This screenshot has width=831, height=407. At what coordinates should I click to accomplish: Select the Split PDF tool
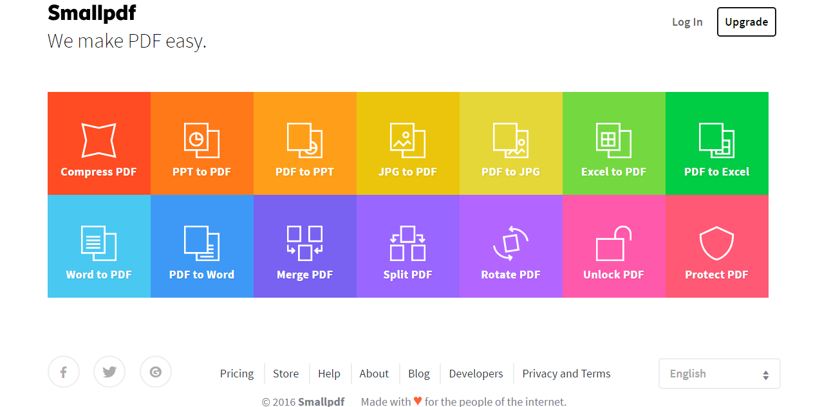pyautogui.click(x=408, y=246)
